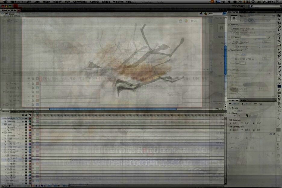Select the 3D Rotation tool

279,27
